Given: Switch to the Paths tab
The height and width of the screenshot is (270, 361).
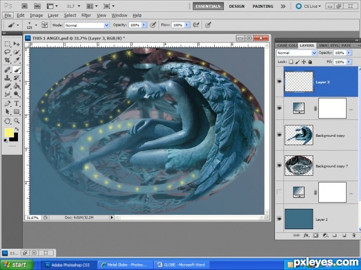Looking at the screenshot, I should (x=345, y=46).
